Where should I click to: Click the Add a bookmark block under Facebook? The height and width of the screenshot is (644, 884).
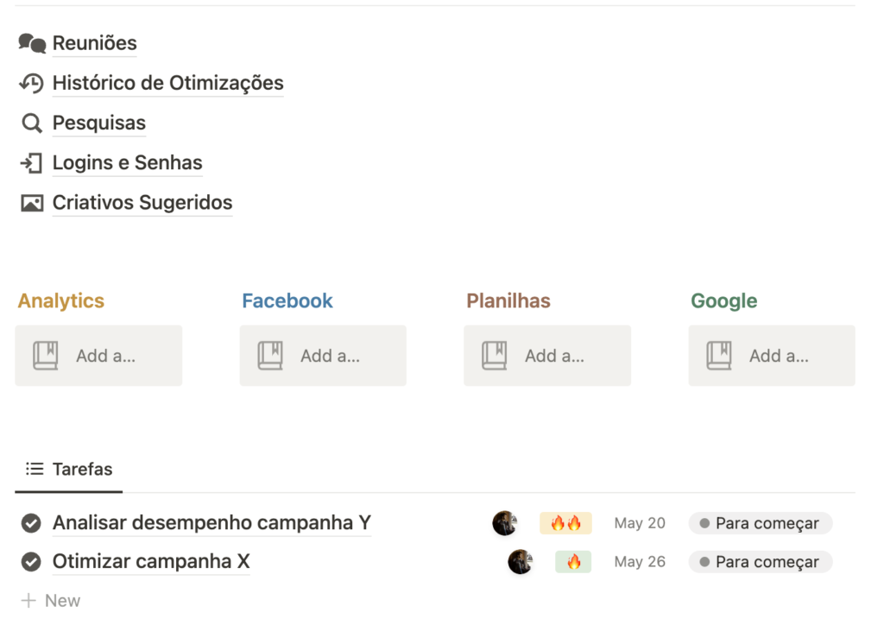point(323,356)
